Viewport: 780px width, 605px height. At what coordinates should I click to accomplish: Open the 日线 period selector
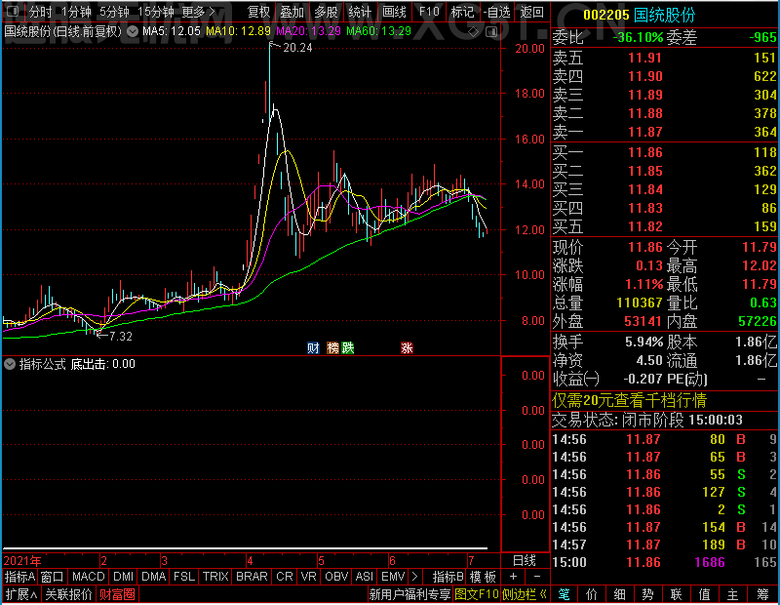[525, 561]
